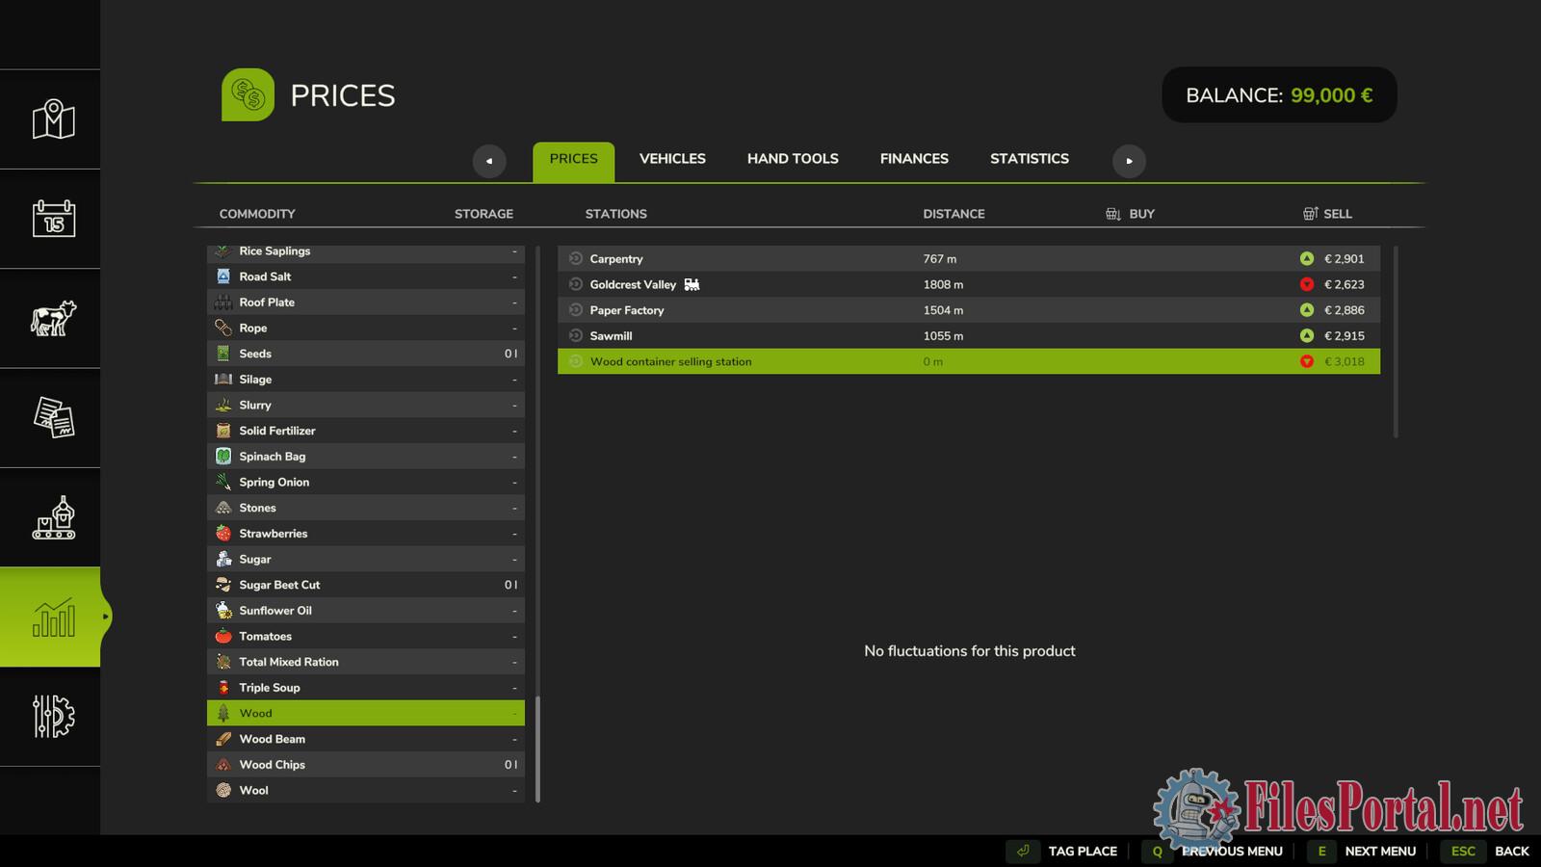
Task: Go to next tab with right arrow
Action: (x=1129, y=161)
